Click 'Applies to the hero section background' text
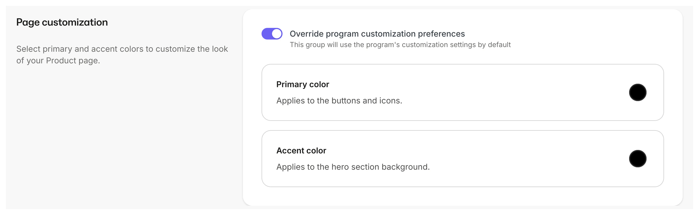This screenshot has width=699, height=215. (353, 167)
